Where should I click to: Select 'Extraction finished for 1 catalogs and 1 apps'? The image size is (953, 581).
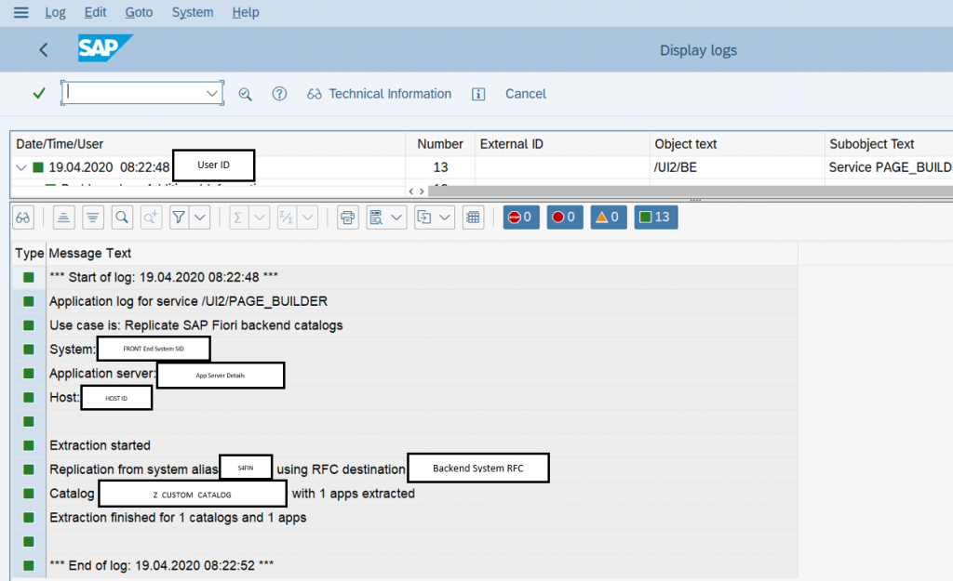coord(178,518)
